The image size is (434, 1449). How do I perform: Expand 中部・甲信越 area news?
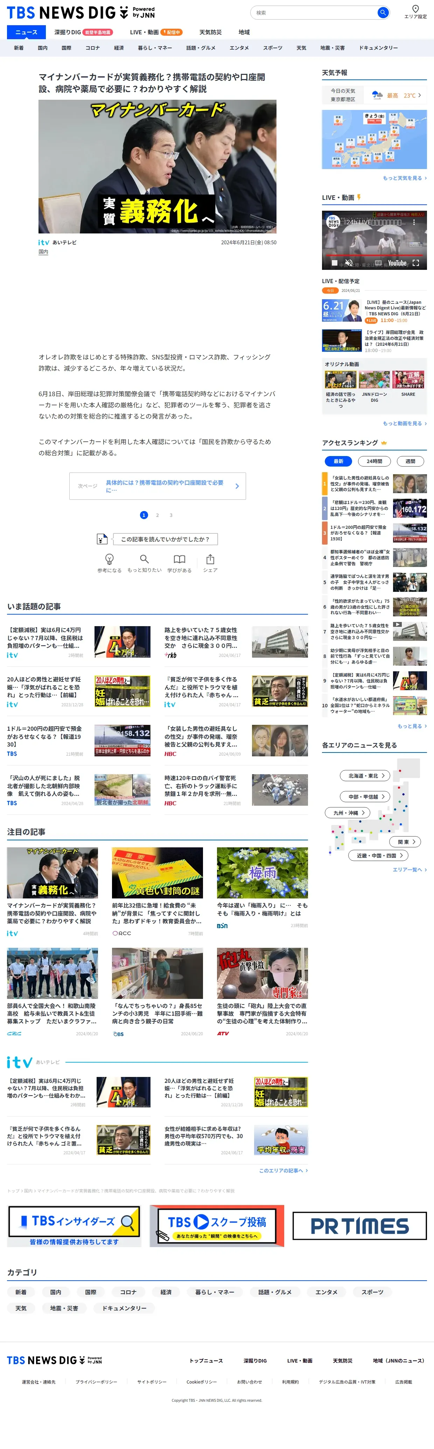(365, 797)
